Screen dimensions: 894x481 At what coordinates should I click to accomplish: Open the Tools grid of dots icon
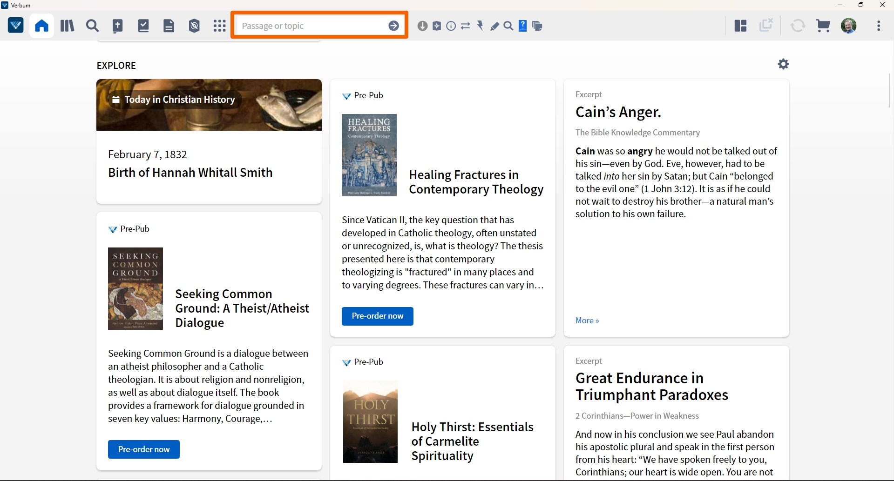(219, 26)
